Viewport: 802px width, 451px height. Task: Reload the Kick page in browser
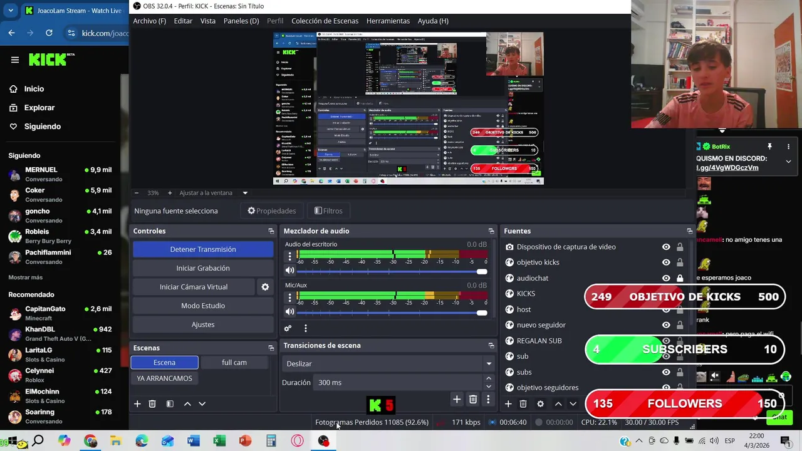[49, 33]
